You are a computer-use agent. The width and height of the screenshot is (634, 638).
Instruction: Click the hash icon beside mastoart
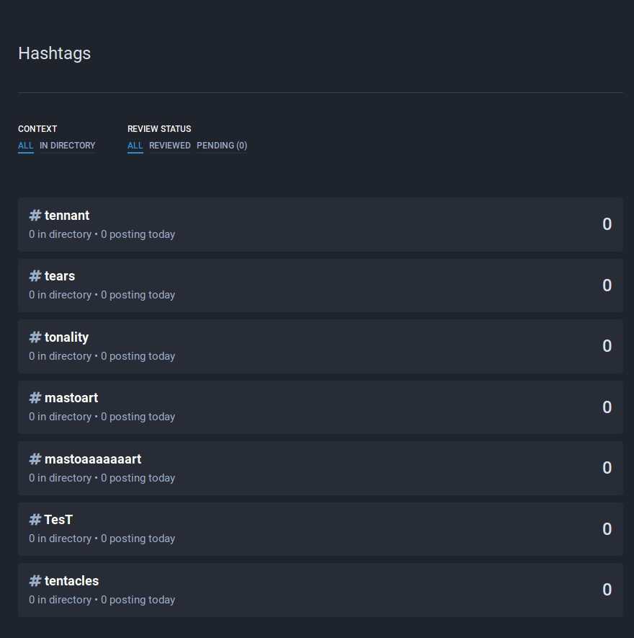(x=35, y=398)
